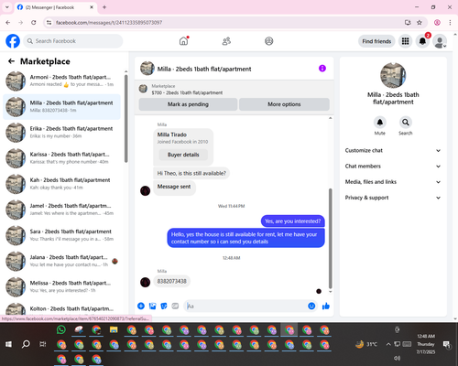
Task: Click the Facebook logo
Action: [x=13, y=41]
